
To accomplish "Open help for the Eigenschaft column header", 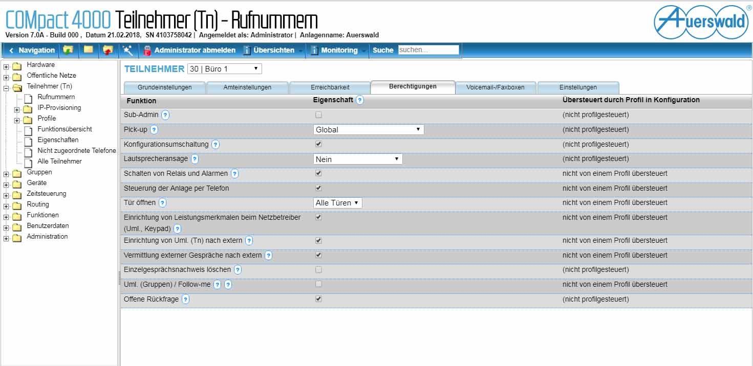I will point(360,100).
